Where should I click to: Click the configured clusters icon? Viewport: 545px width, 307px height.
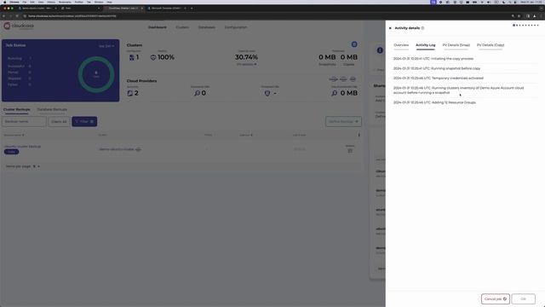pos(132,57)
